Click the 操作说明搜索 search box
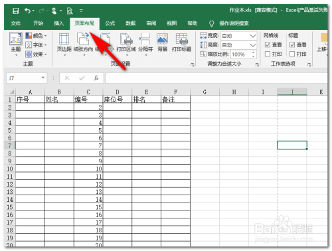Image resolution: width=332 pixels, height=251 pixels. pyautogui.click(x=234, y=23)
